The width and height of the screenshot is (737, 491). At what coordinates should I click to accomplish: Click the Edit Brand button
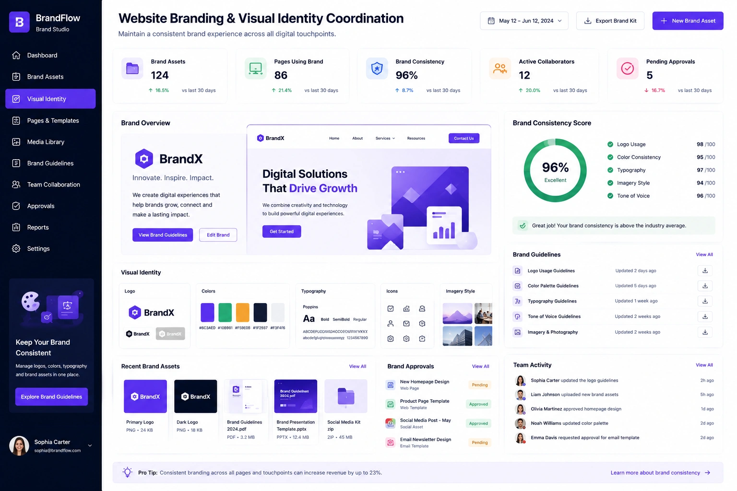click(218, 235)
